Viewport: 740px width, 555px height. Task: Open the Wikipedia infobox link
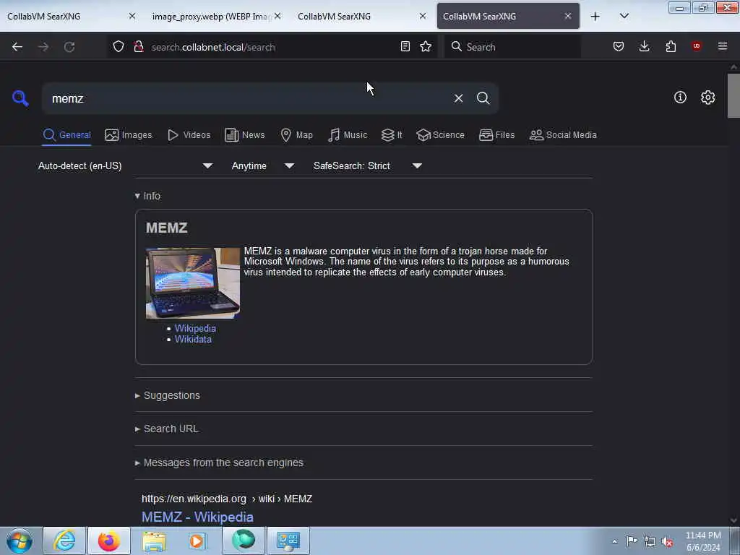click(195, 329)
